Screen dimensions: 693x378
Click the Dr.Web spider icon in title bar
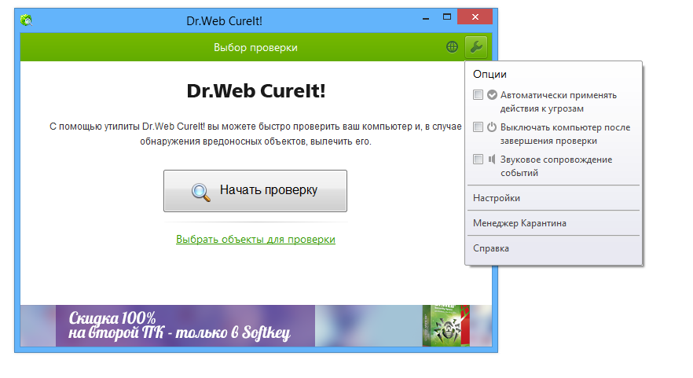[27, 20]
